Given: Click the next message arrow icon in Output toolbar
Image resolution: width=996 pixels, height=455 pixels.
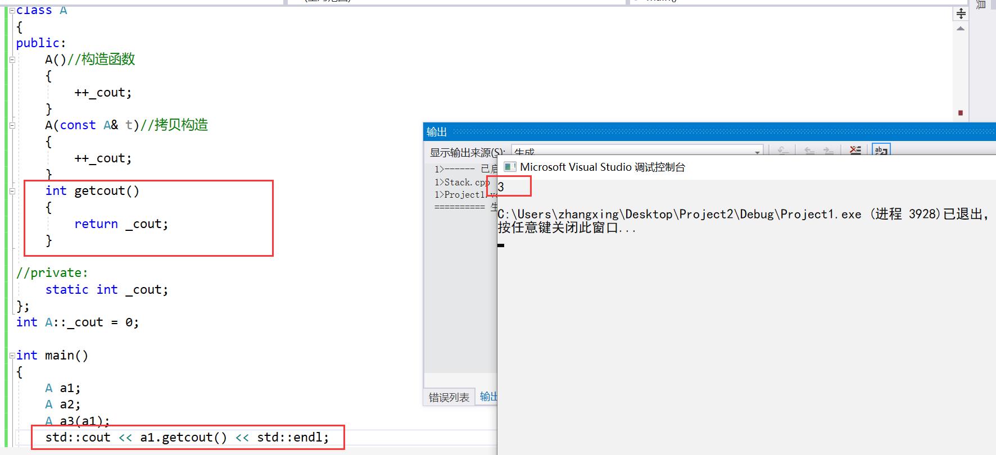Looking at the screenshot, I should 829,151.
